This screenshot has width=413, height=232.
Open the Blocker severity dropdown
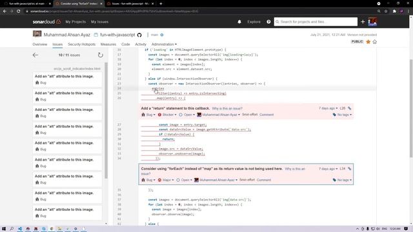(x=167, y=115)
